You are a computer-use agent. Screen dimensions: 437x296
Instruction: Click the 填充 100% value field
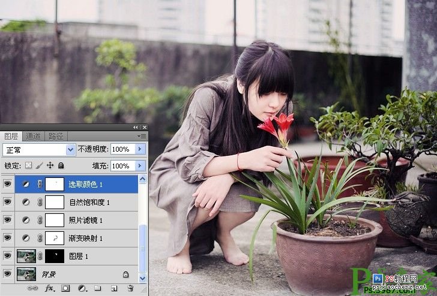[123, 166]
